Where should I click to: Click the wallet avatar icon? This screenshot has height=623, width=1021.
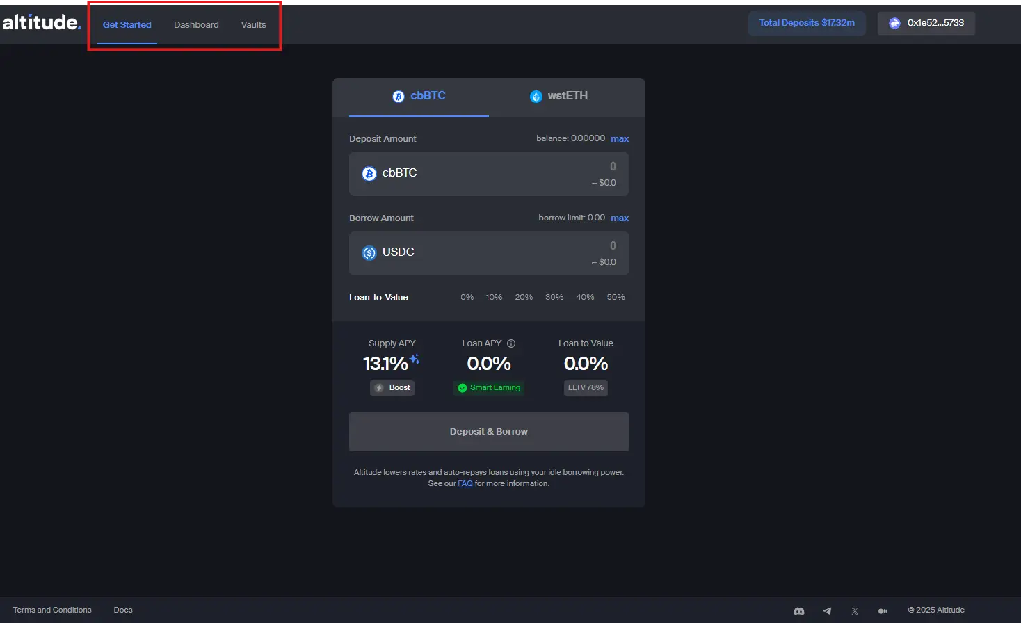pos(894,23)
